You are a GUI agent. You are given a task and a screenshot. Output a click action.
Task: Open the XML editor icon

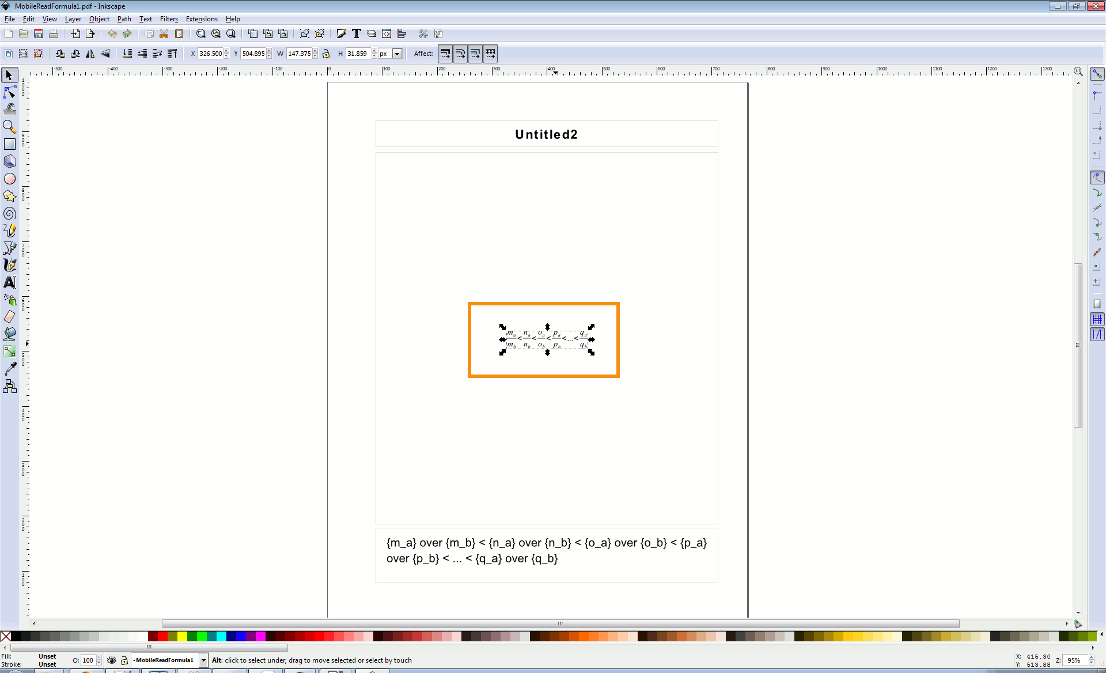click(387, 34)
